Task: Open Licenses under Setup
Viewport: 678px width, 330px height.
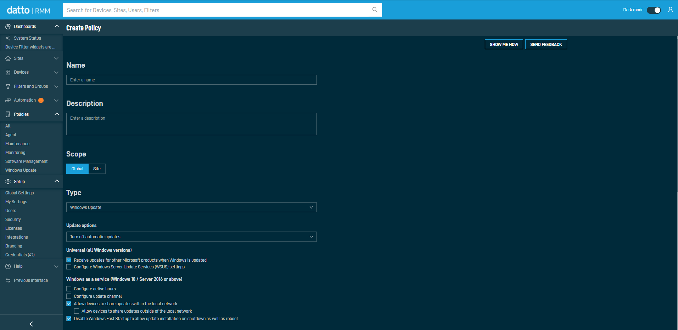Action: coord(13,228)
